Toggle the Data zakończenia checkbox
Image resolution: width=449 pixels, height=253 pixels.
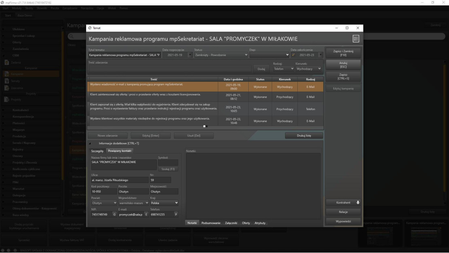294,55
